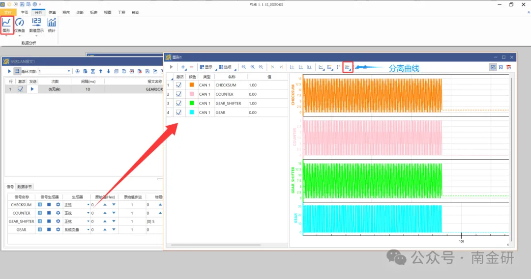The width and height of the screenshot is (531, 279).
Task: Toggle the 激活 checkbox of GEARBOX message row
Action: pos(21,89)
